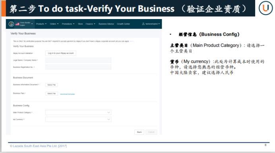Open the Promotions menu
Image resolution: width=275 pixels, height=153 pixels.
point(68,24)
